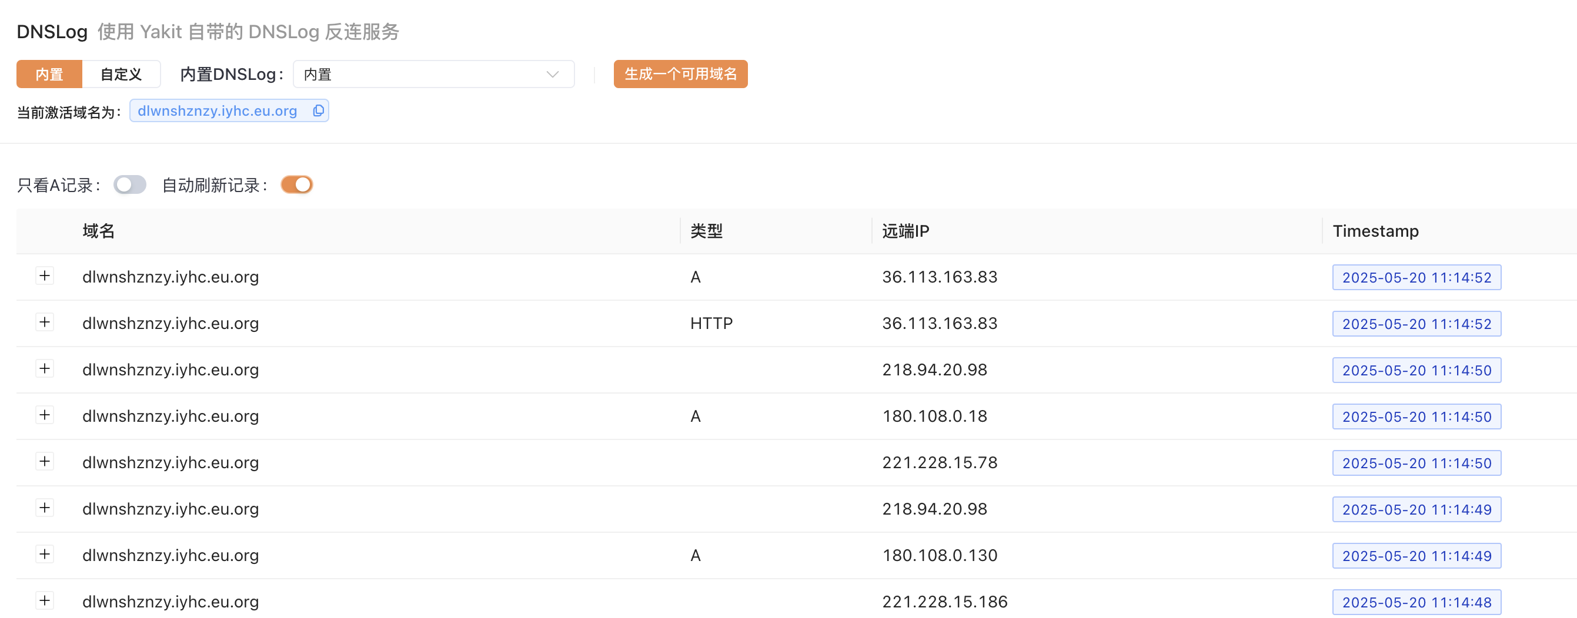Click the 类型 column header
Viewport: 1577px width, 618px height.
(x=706, y=231)
